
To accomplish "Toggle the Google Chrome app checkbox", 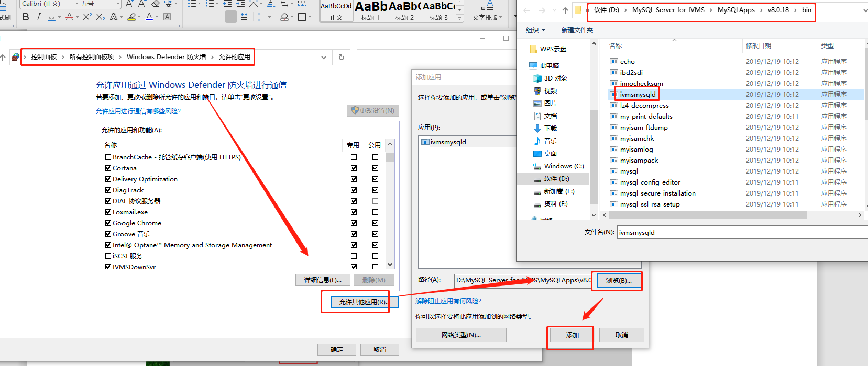I will pyautogui.click(x=108, y=223).
